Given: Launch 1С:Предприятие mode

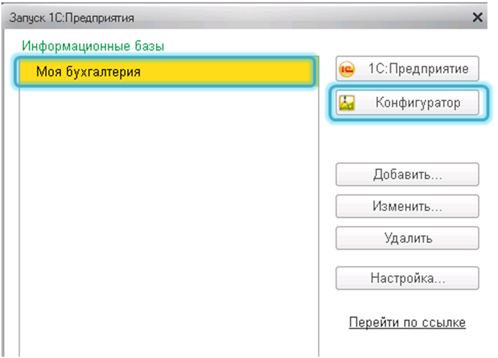Looking at the screenshot, I should pos(407,69).
